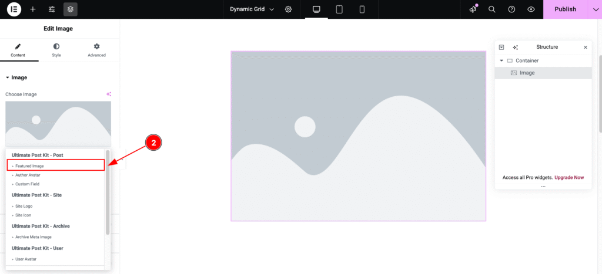
Task: Preview changes with the eye icon
Action: tap(531, 9)
